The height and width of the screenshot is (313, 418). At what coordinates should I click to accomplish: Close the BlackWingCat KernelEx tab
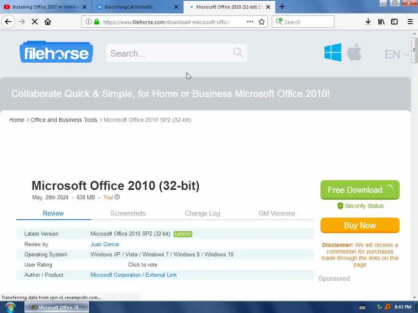click(x=176, y=7)
